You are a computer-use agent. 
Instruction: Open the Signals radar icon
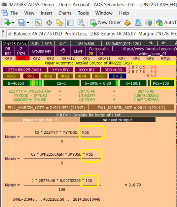coord(149,23)
